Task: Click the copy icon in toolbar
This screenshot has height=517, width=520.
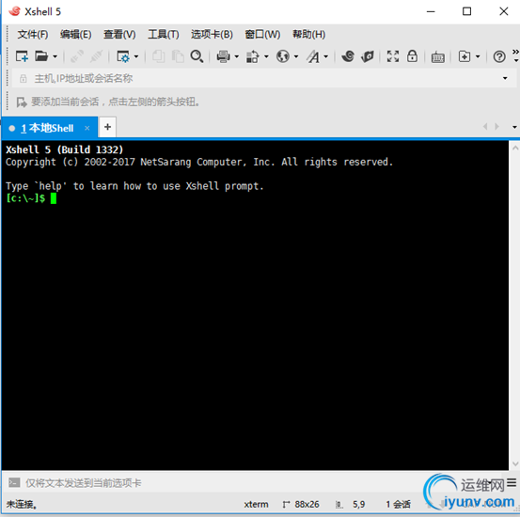Action: [159, 56]
